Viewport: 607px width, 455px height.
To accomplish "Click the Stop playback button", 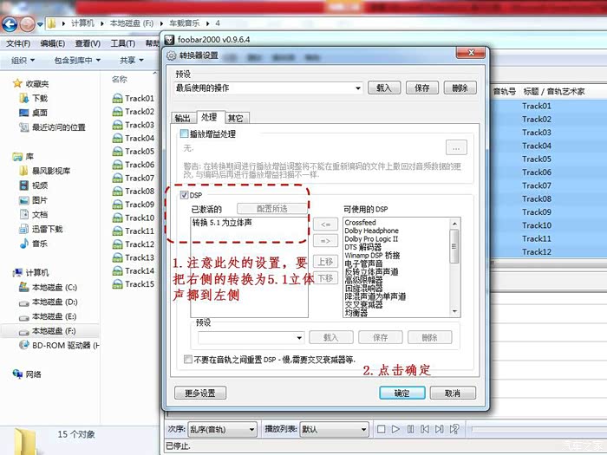I will tap(381, 429).
